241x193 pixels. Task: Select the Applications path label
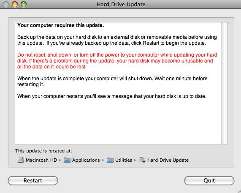(x=86, y=160)
